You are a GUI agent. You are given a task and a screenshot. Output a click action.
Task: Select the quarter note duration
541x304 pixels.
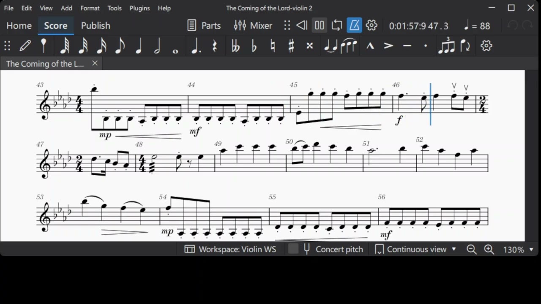tap(139, 46)
